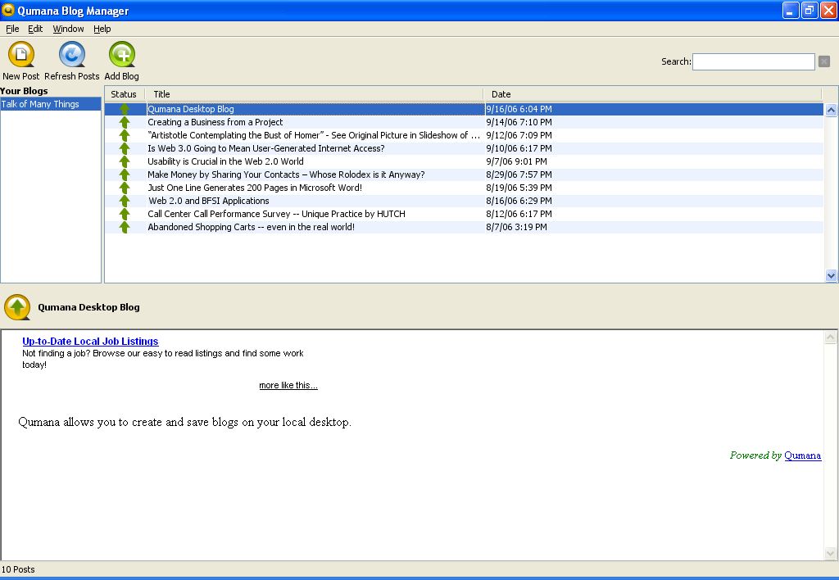Minimize the Qumana Blog Manager window
Image resolution: width=839 pixels, height=580 pixels.
pos(790,10)
